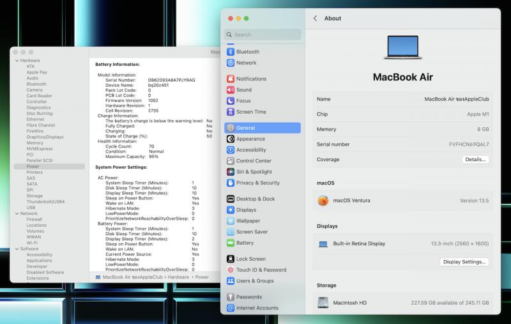The width and height of the screenshot is (511, 324).
Task: Collapse the Network tree section
Action: point(16,213)
